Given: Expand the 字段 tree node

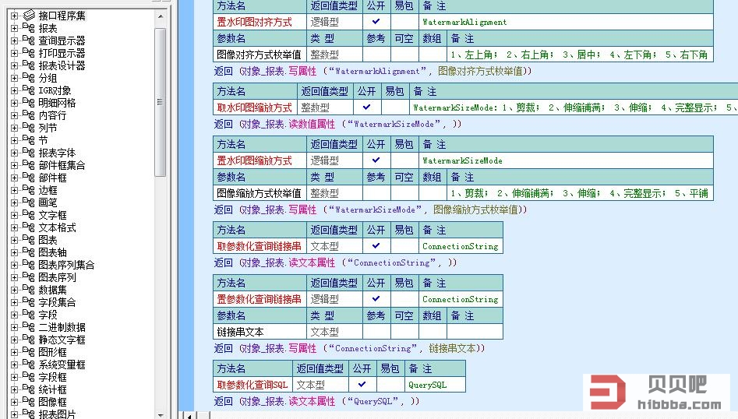Looking at the screenshot, I should click(x=15, y=315).
